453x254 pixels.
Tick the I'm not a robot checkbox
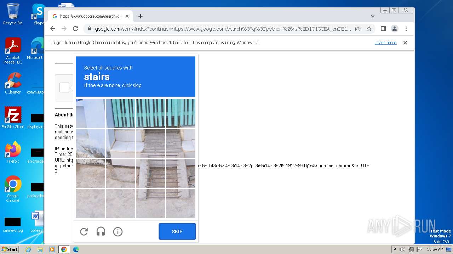coord(64,87)
